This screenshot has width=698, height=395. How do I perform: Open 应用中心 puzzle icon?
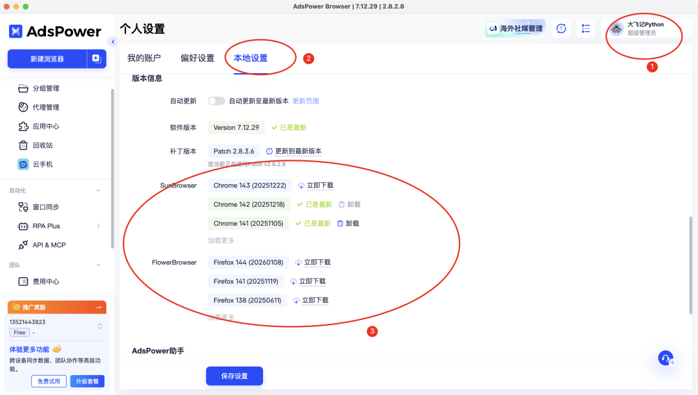(x=23, y=127)
